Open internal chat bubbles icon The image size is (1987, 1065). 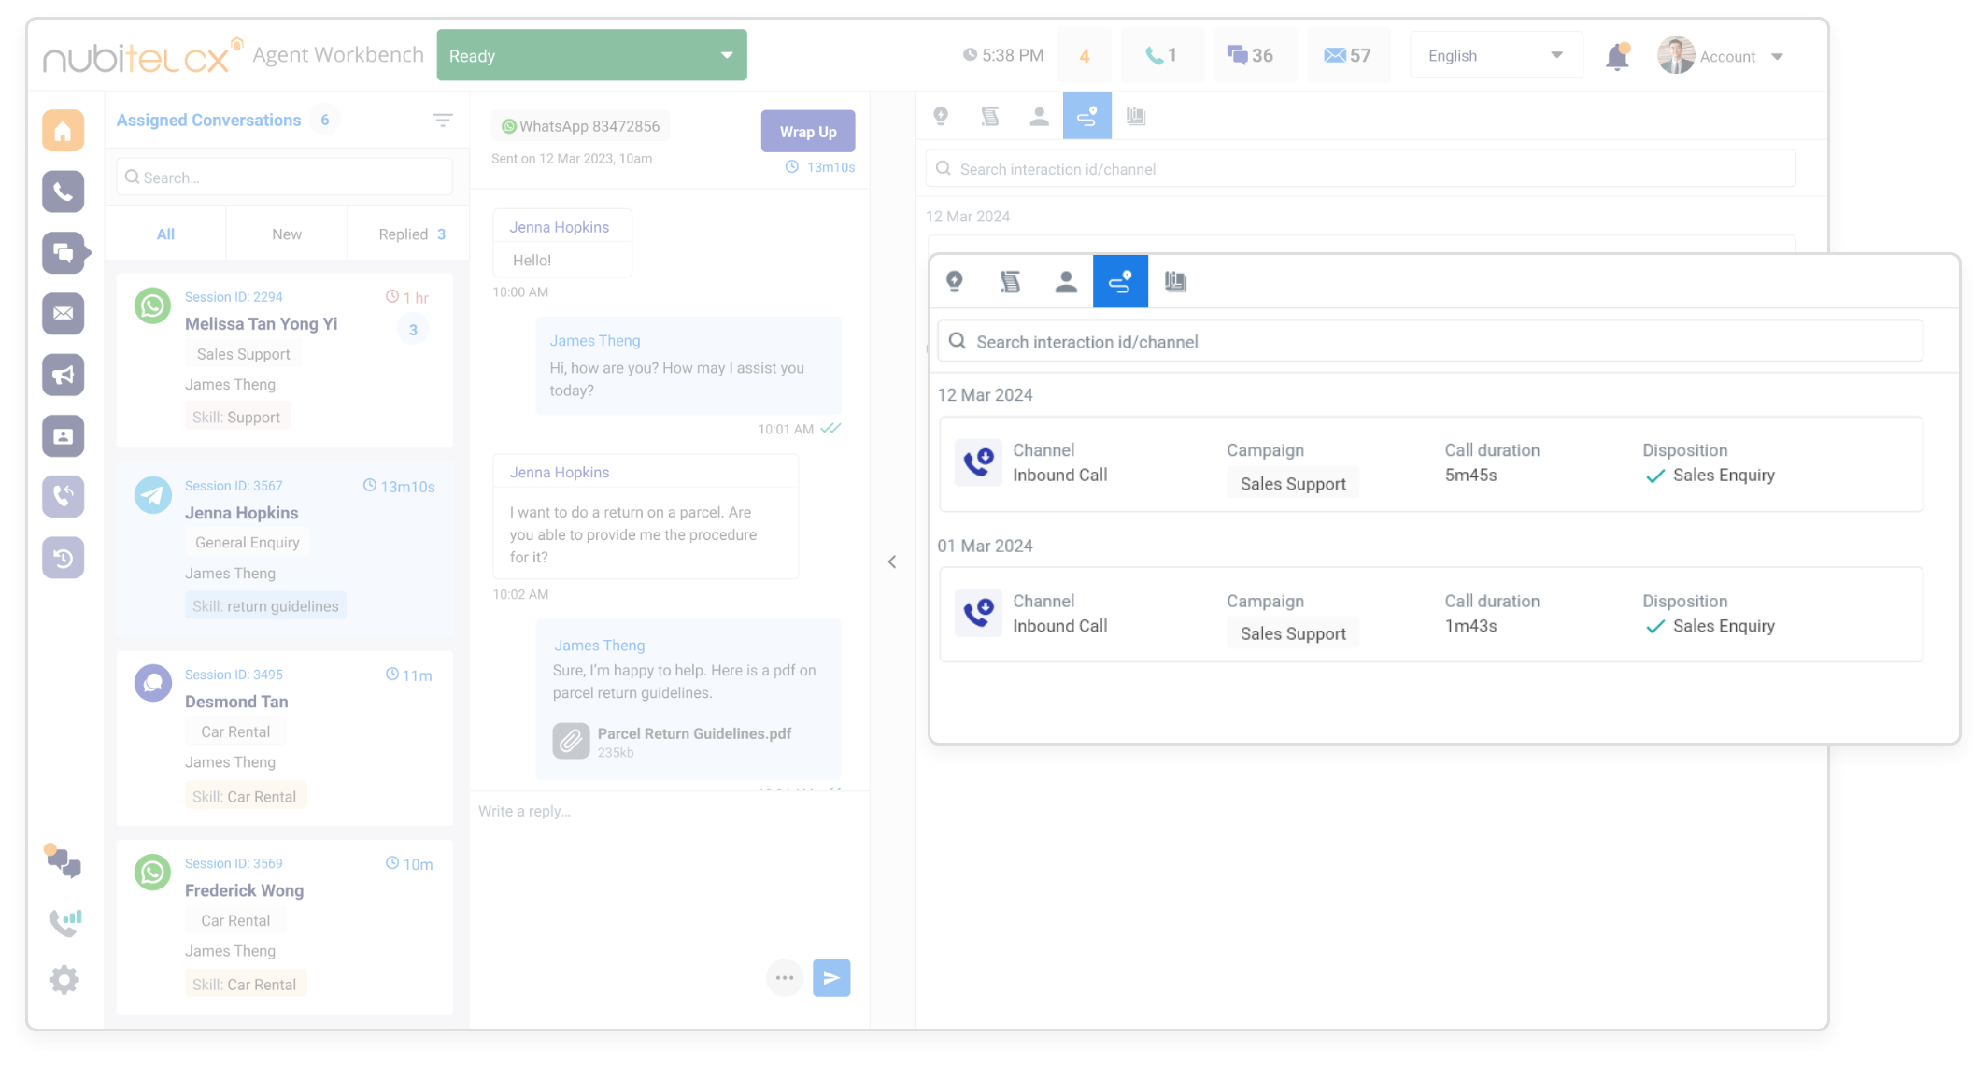[x=63, y=861]
